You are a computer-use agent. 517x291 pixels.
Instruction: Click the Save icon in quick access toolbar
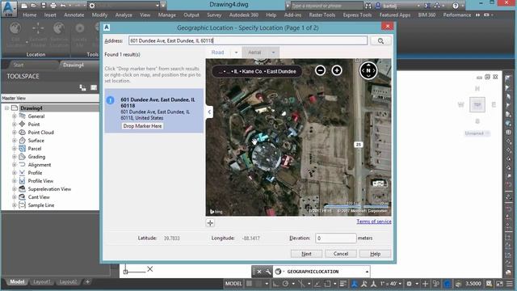tap(44, 6)
